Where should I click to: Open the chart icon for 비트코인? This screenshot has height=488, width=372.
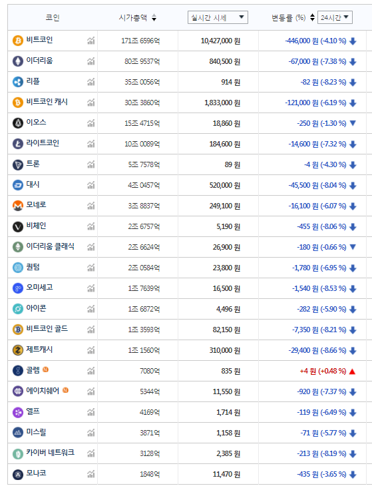point(91,41)
